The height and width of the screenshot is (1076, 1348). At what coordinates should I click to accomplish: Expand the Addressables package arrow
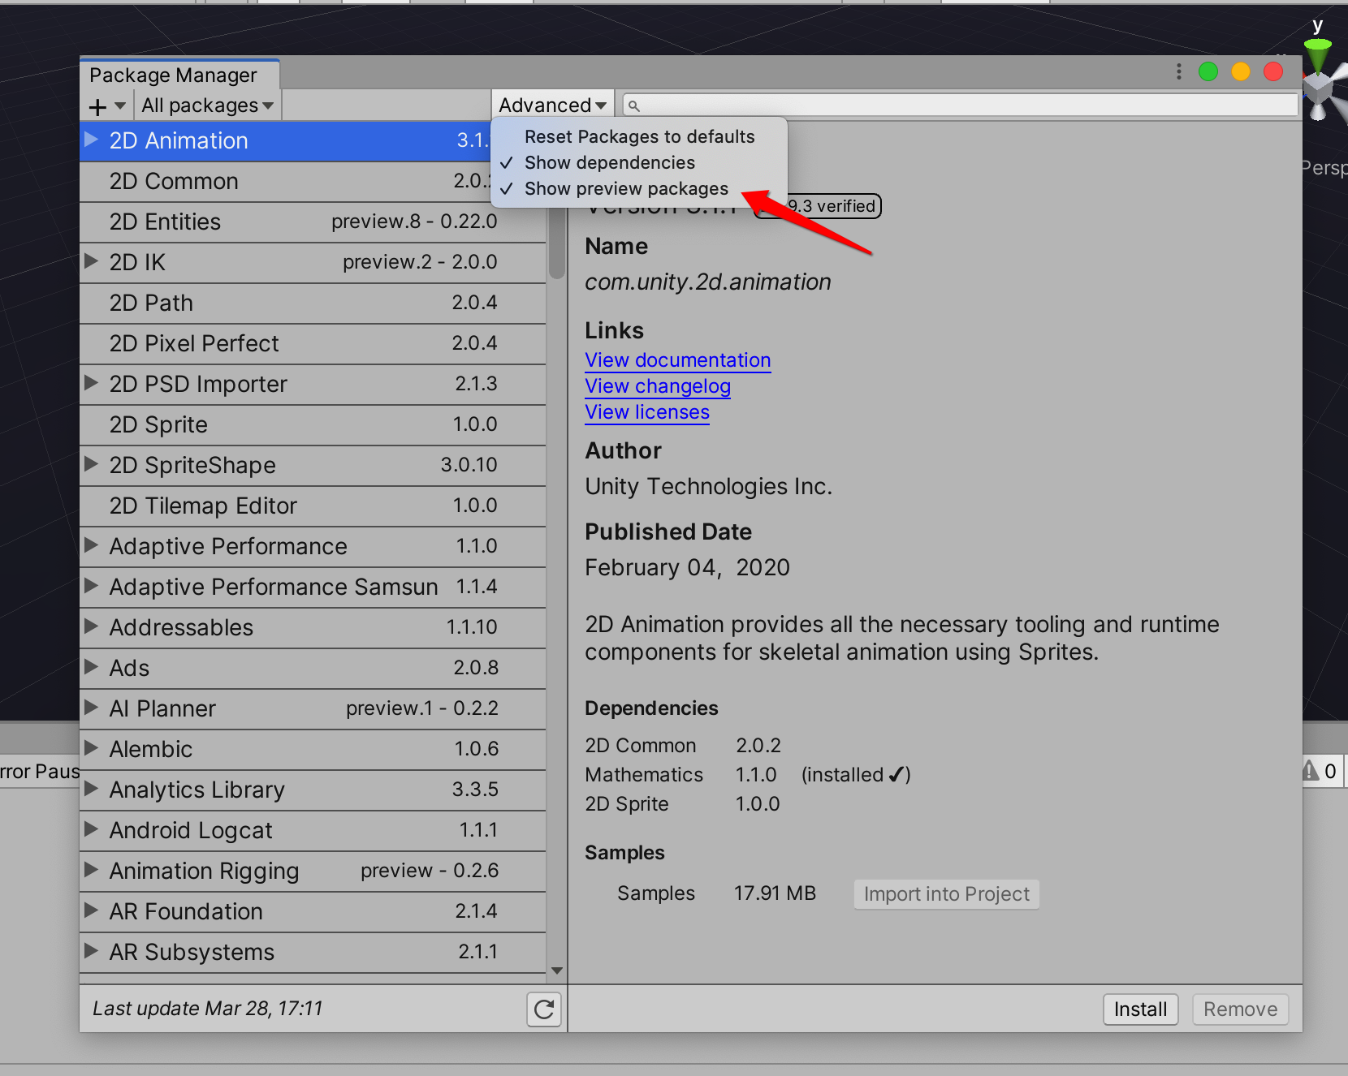point(92,626)
